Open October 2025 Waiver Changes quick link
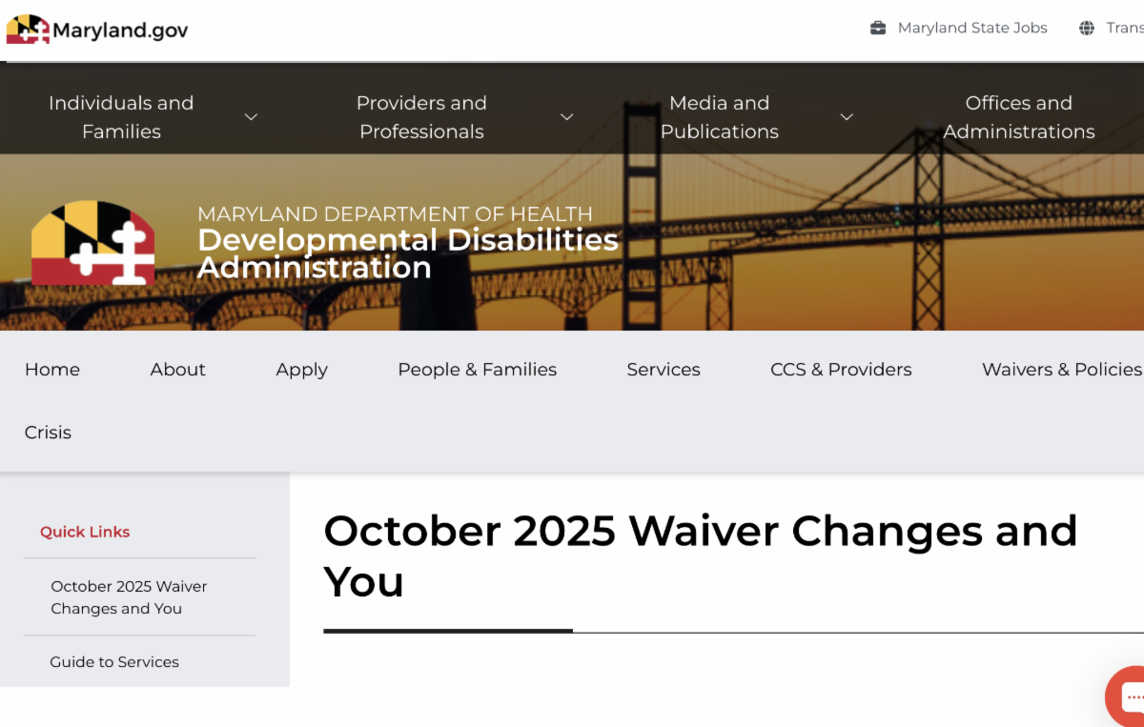 pyautogui.click(x=129, y=597)
